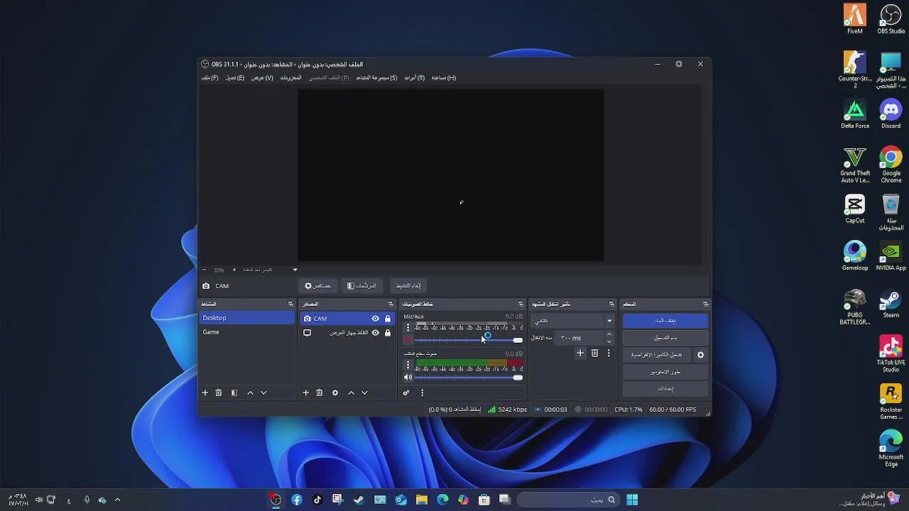Open Steam desktop shortcut

891,304
